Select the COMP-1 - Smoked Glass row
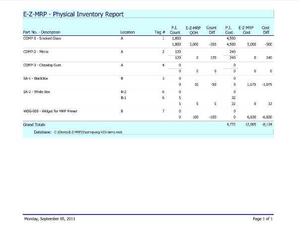 (x=43, y=38)
